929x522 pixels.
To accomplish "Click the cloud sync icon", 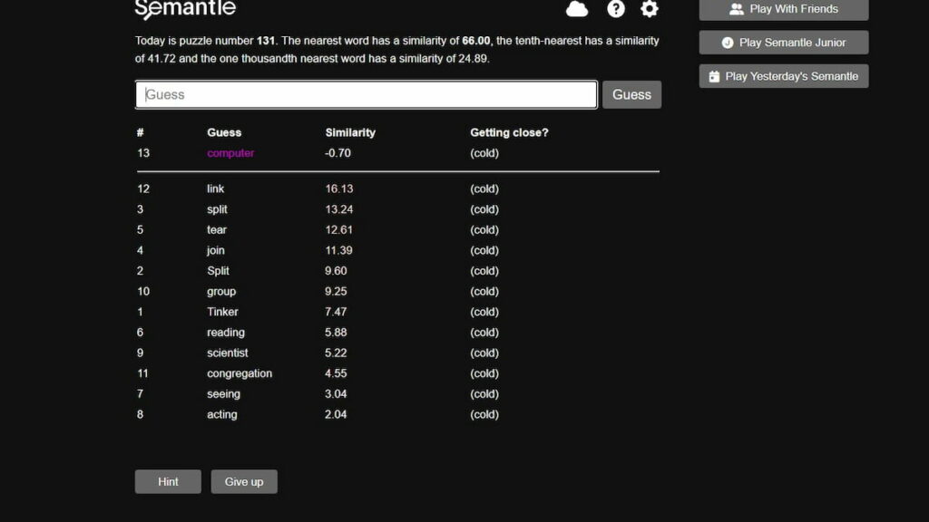I will (577, 9).
